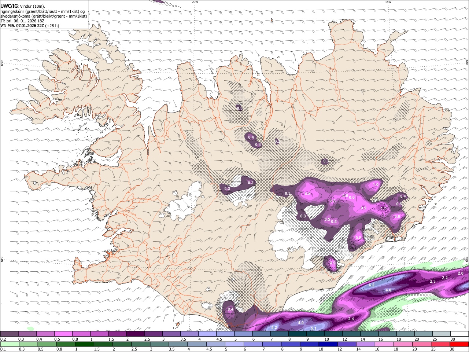
Task: Select the lower legend swatch starting at 6
Action: 253,344
